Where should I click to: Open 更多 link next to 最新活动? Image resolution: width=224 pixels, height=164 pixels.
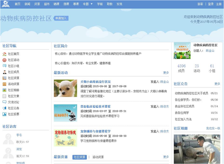(166, 73)
